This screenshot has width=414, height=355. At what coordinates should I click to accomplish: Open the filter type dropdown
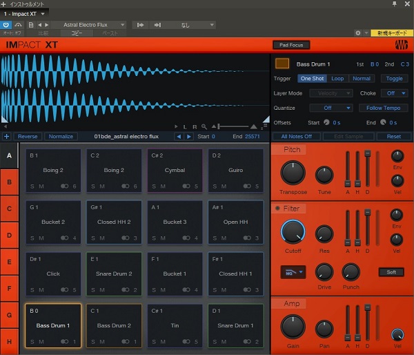pyautogui.click(x=293, y=272)
